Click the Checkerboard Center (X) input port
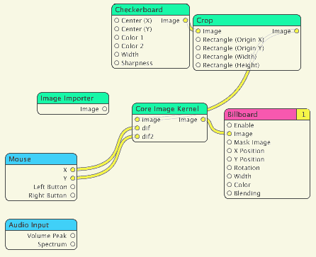The image size is (316, 257). click(x=117, y=21)
